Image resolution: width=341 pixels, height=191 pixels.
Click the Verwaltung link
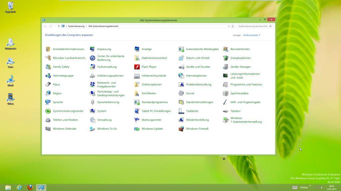coord(104,120)
